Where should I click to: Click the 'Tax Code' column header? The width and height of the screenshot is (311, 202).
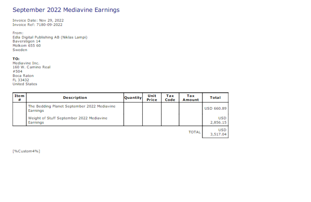[170, 98]
